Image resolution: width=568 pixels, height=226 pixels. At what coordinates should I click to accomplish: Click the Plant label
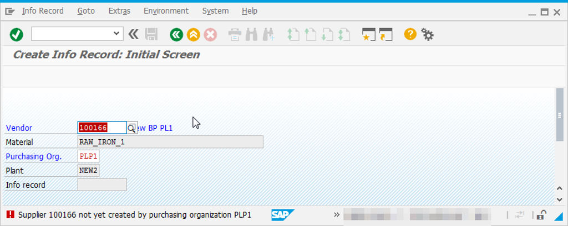14,171
